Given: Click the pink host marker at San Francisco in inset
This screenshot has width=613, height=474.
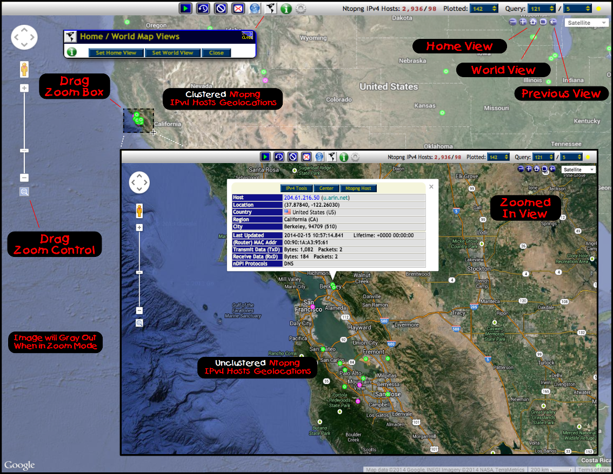Looking at the screenshot, I should (x=312, y=307).
